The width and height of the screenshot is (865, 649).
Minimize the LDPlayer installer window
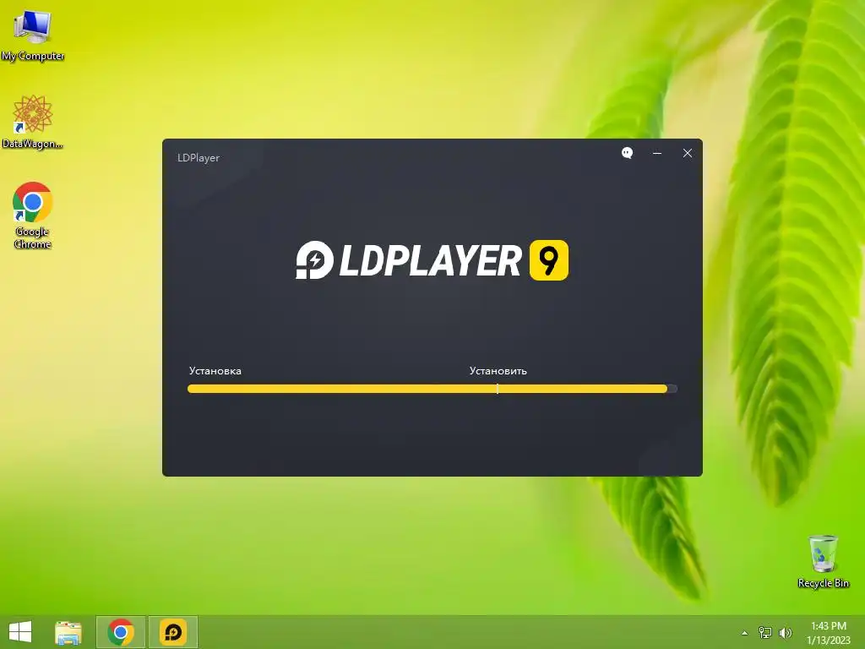[x=657, y=153]
